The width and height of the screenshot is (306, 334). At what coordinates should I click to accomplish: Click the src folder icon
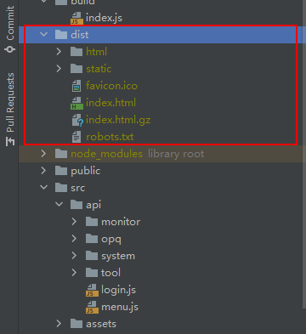(61, 188)
